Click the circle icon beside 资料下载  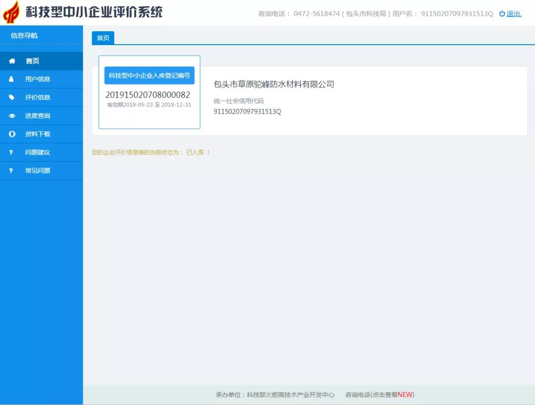[12, 134]
